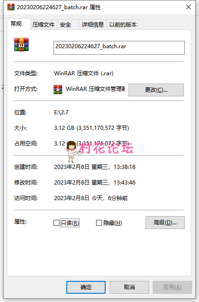Open 高级(D)... advanced attributes
Image resolution: width=199 pixels, height=302 pixels.
pyautogui.click(x=165, y=223)
